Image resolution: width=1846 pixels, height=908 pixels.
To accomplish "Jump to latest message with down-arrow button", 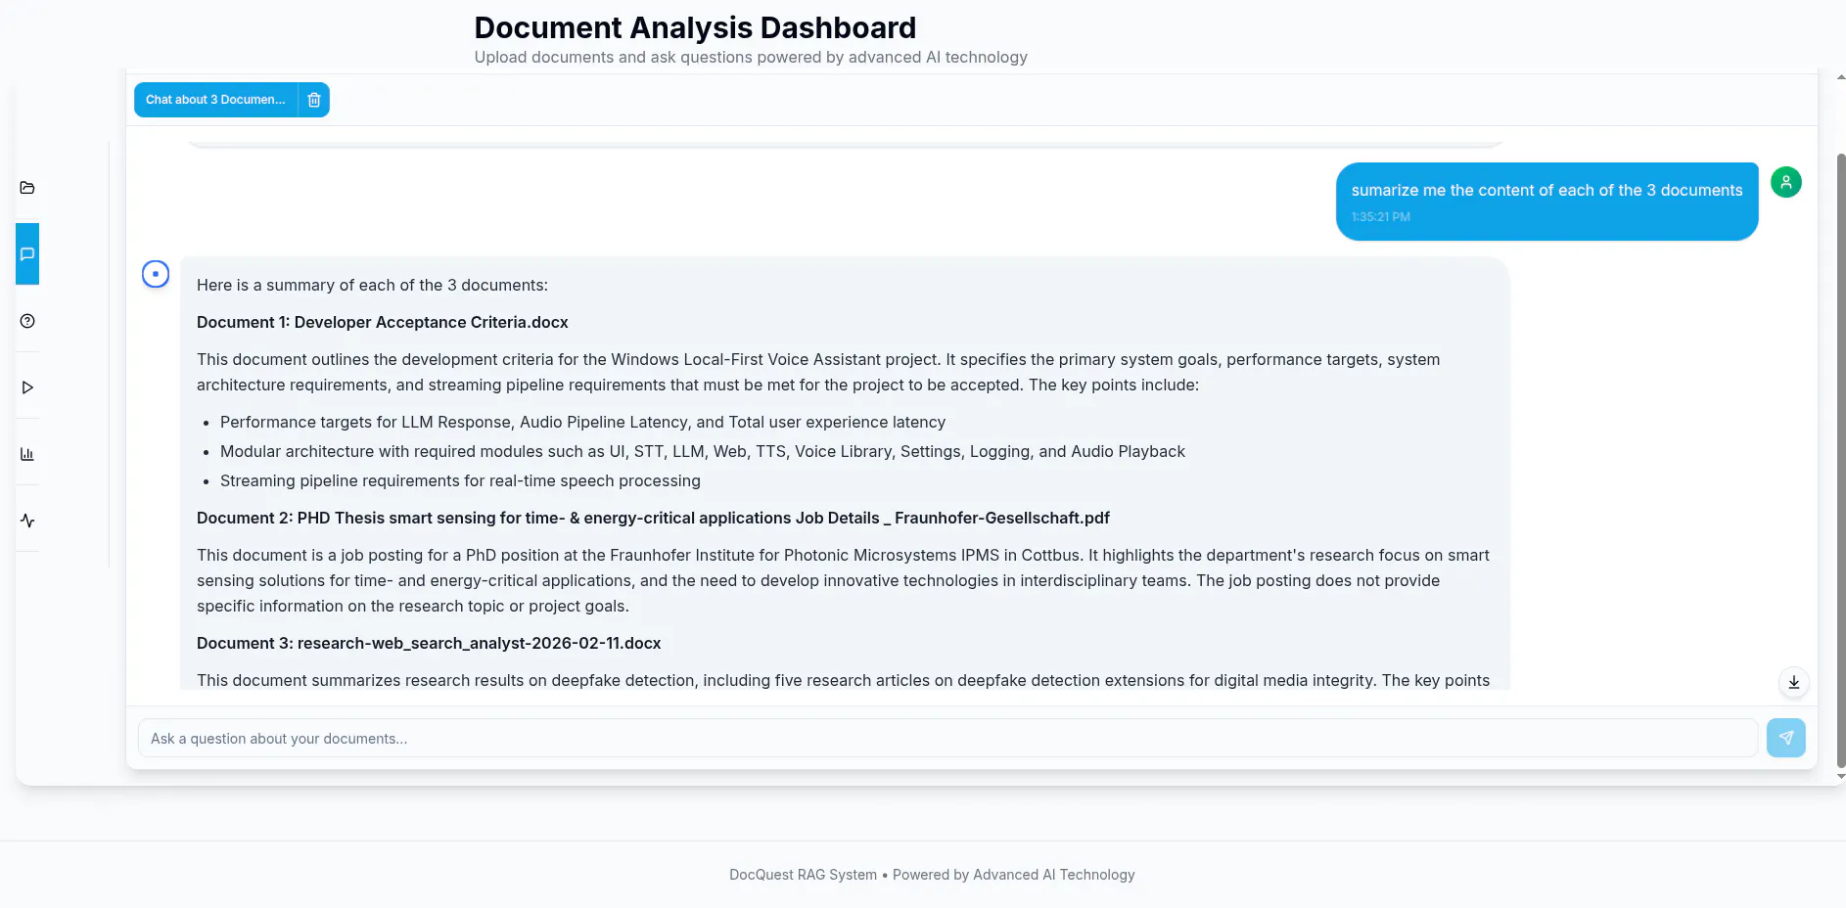I will click(x=1794, y=682).
